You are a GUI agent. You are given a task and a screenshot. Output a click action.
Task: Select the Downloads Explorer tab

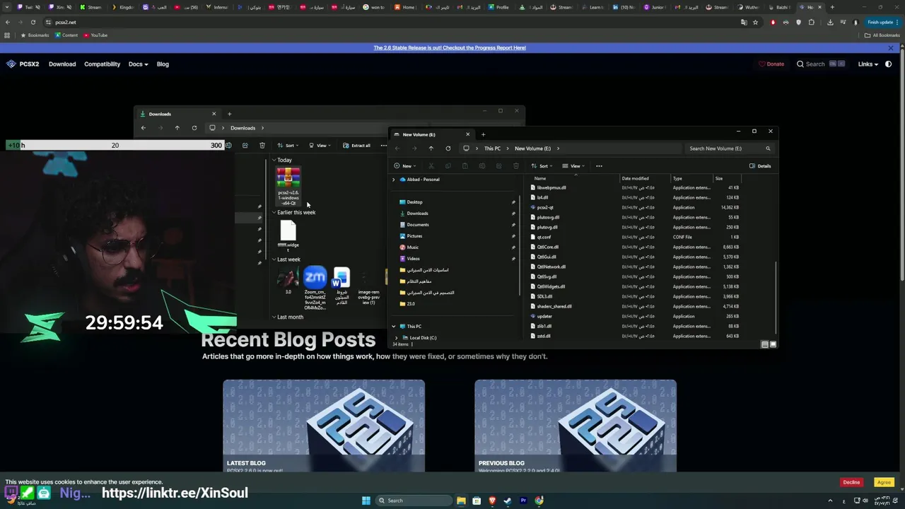[177, 114]
